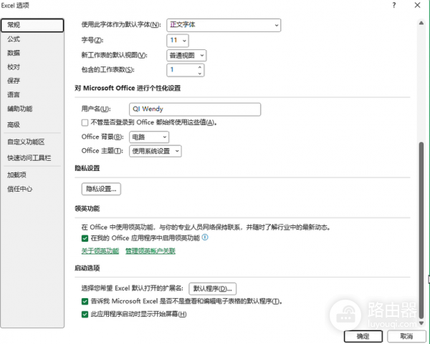Click the vertical scrollbar thumb

coord(421,230)
